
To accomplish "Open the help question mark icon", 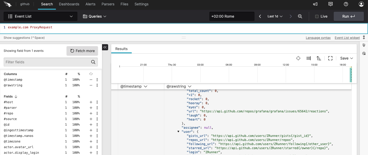I will tap(346, 4).
